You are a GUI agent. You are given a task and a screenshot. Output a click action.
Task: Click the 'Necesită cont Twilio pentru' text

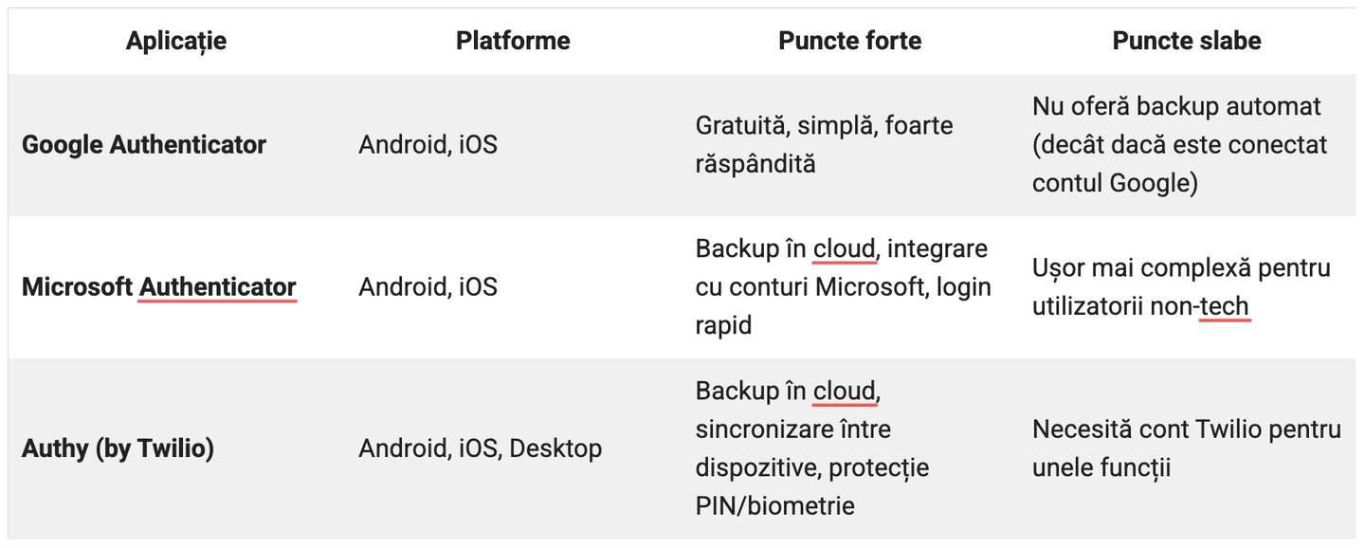pyautogui.click(x=1186, y=429)
